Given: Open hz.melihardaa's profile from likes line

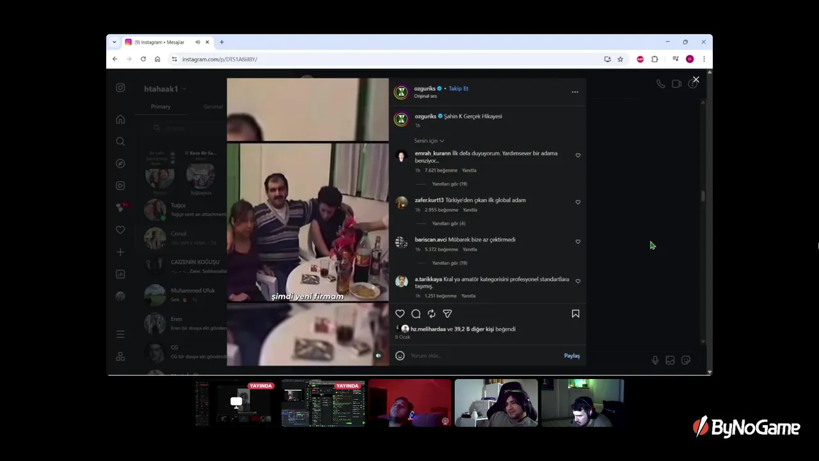Looking at the screenshot, I should tap(428, 329).
